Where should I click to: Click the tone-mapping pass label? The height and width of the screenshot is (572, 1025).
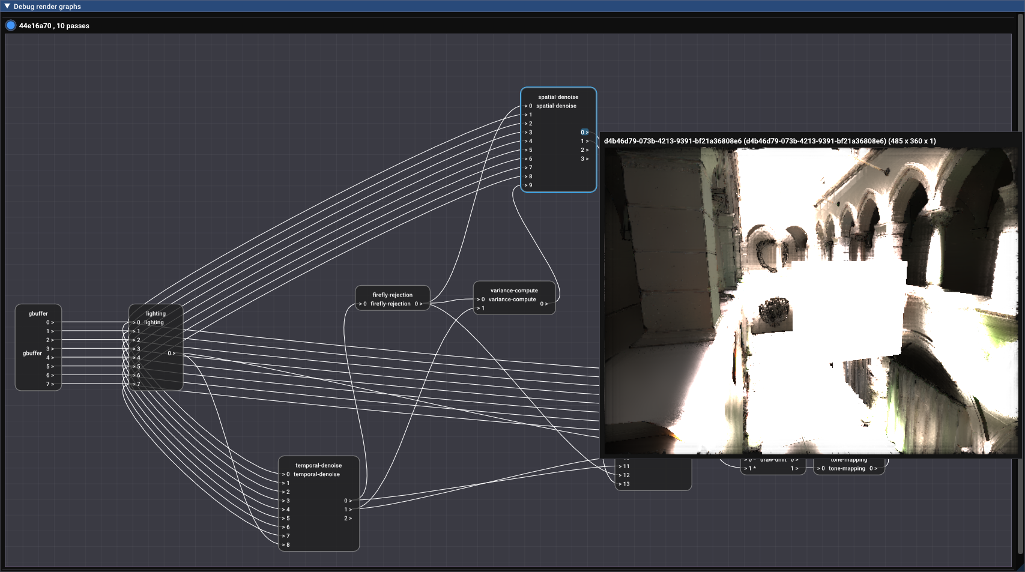[x=847, y=469]
